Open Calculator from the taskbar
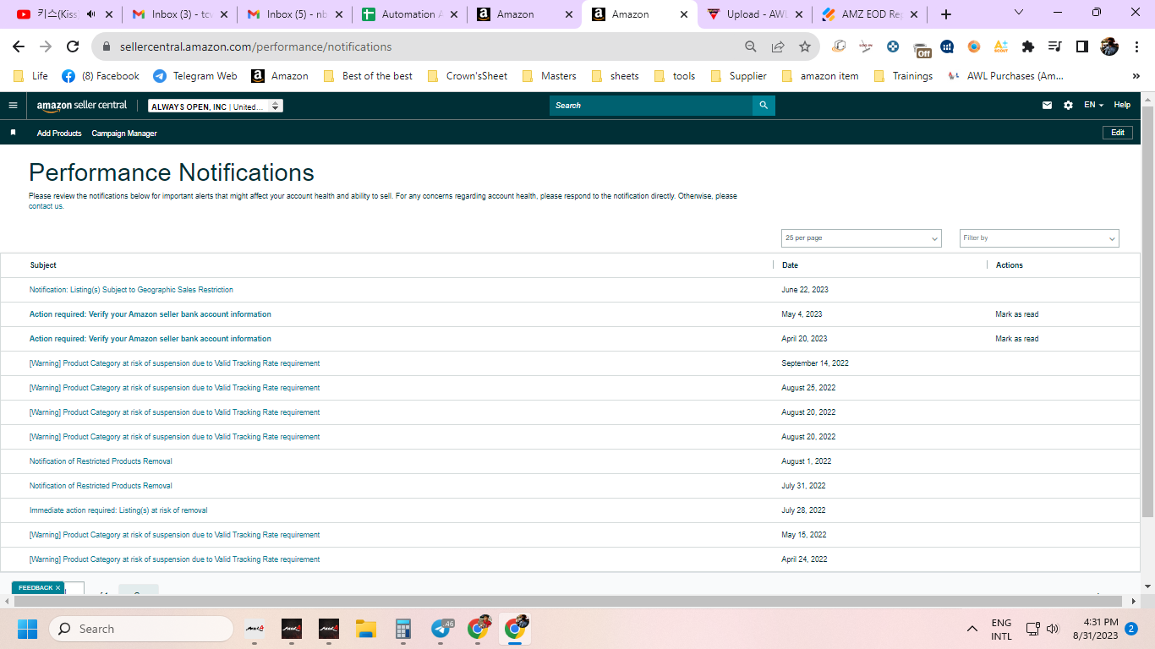Viewport: 1155px width, 649px height. (x=402, y=629)
